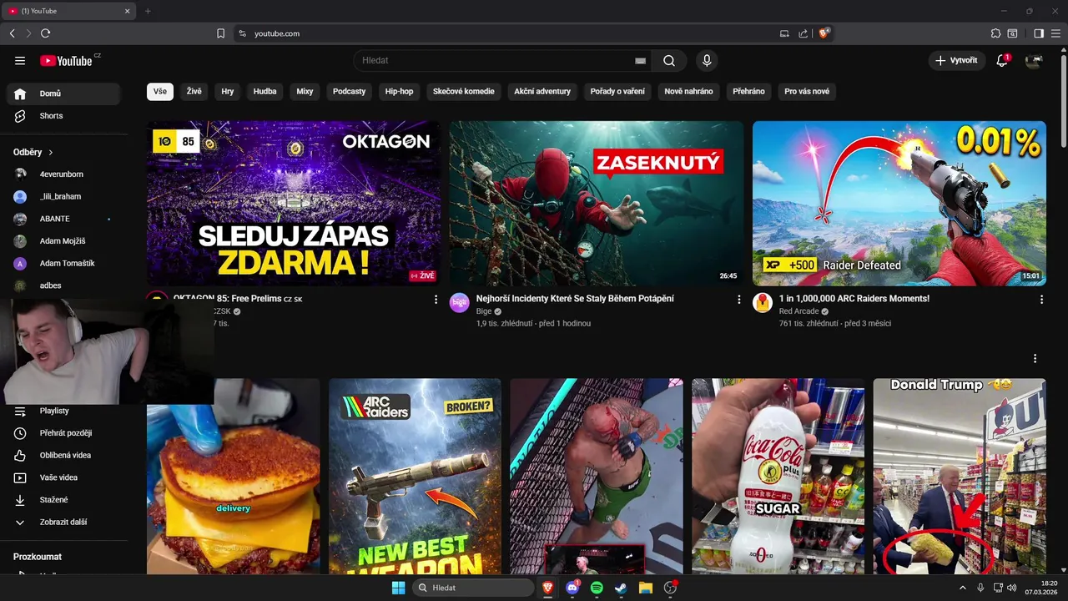1068x601 pixels.
Task: Start voice search with the microphone
Action: click(x=707, y=60)
